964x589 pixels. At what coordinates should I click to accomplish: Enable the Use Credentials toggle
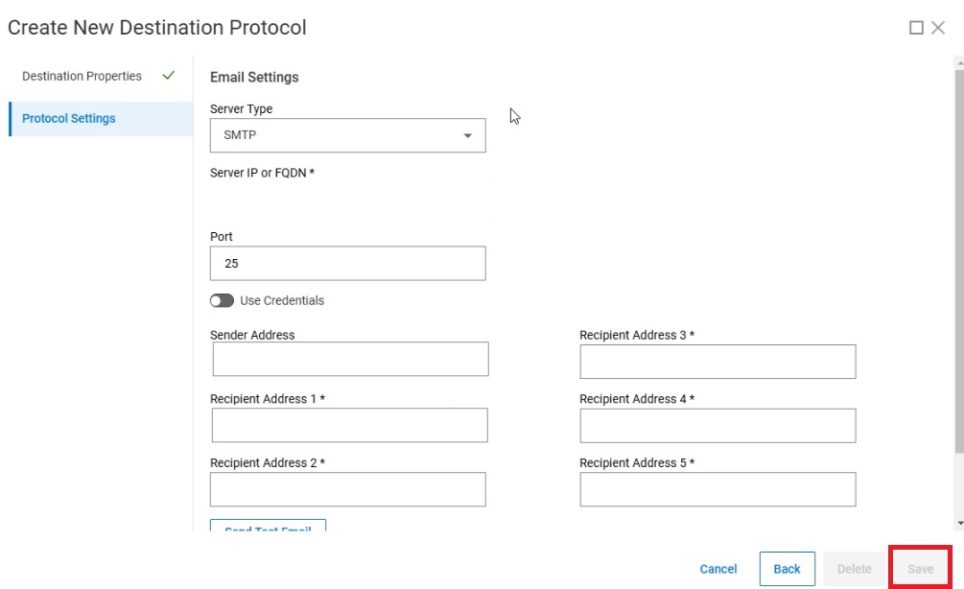tap(221, 300)
